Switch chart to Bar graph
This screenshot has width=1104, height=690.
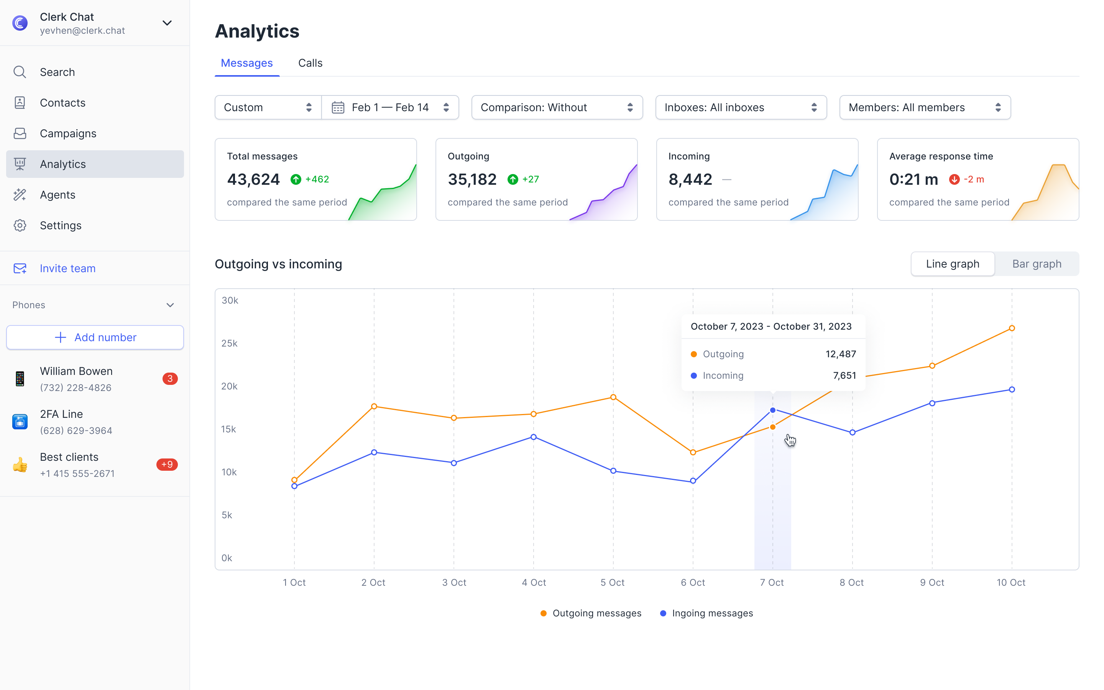[x=1037, y=264]
